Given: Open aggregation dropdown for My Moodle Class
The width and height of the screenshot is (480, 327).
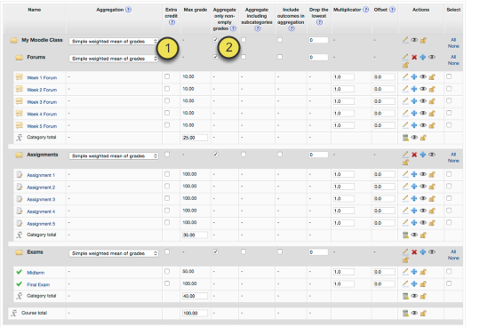Looking at the screenshot, I should point(114,41).
